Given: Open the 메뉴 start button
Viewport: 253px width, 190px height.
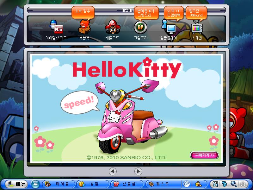Looking at the screenshot, I should (x=16, y=184).
